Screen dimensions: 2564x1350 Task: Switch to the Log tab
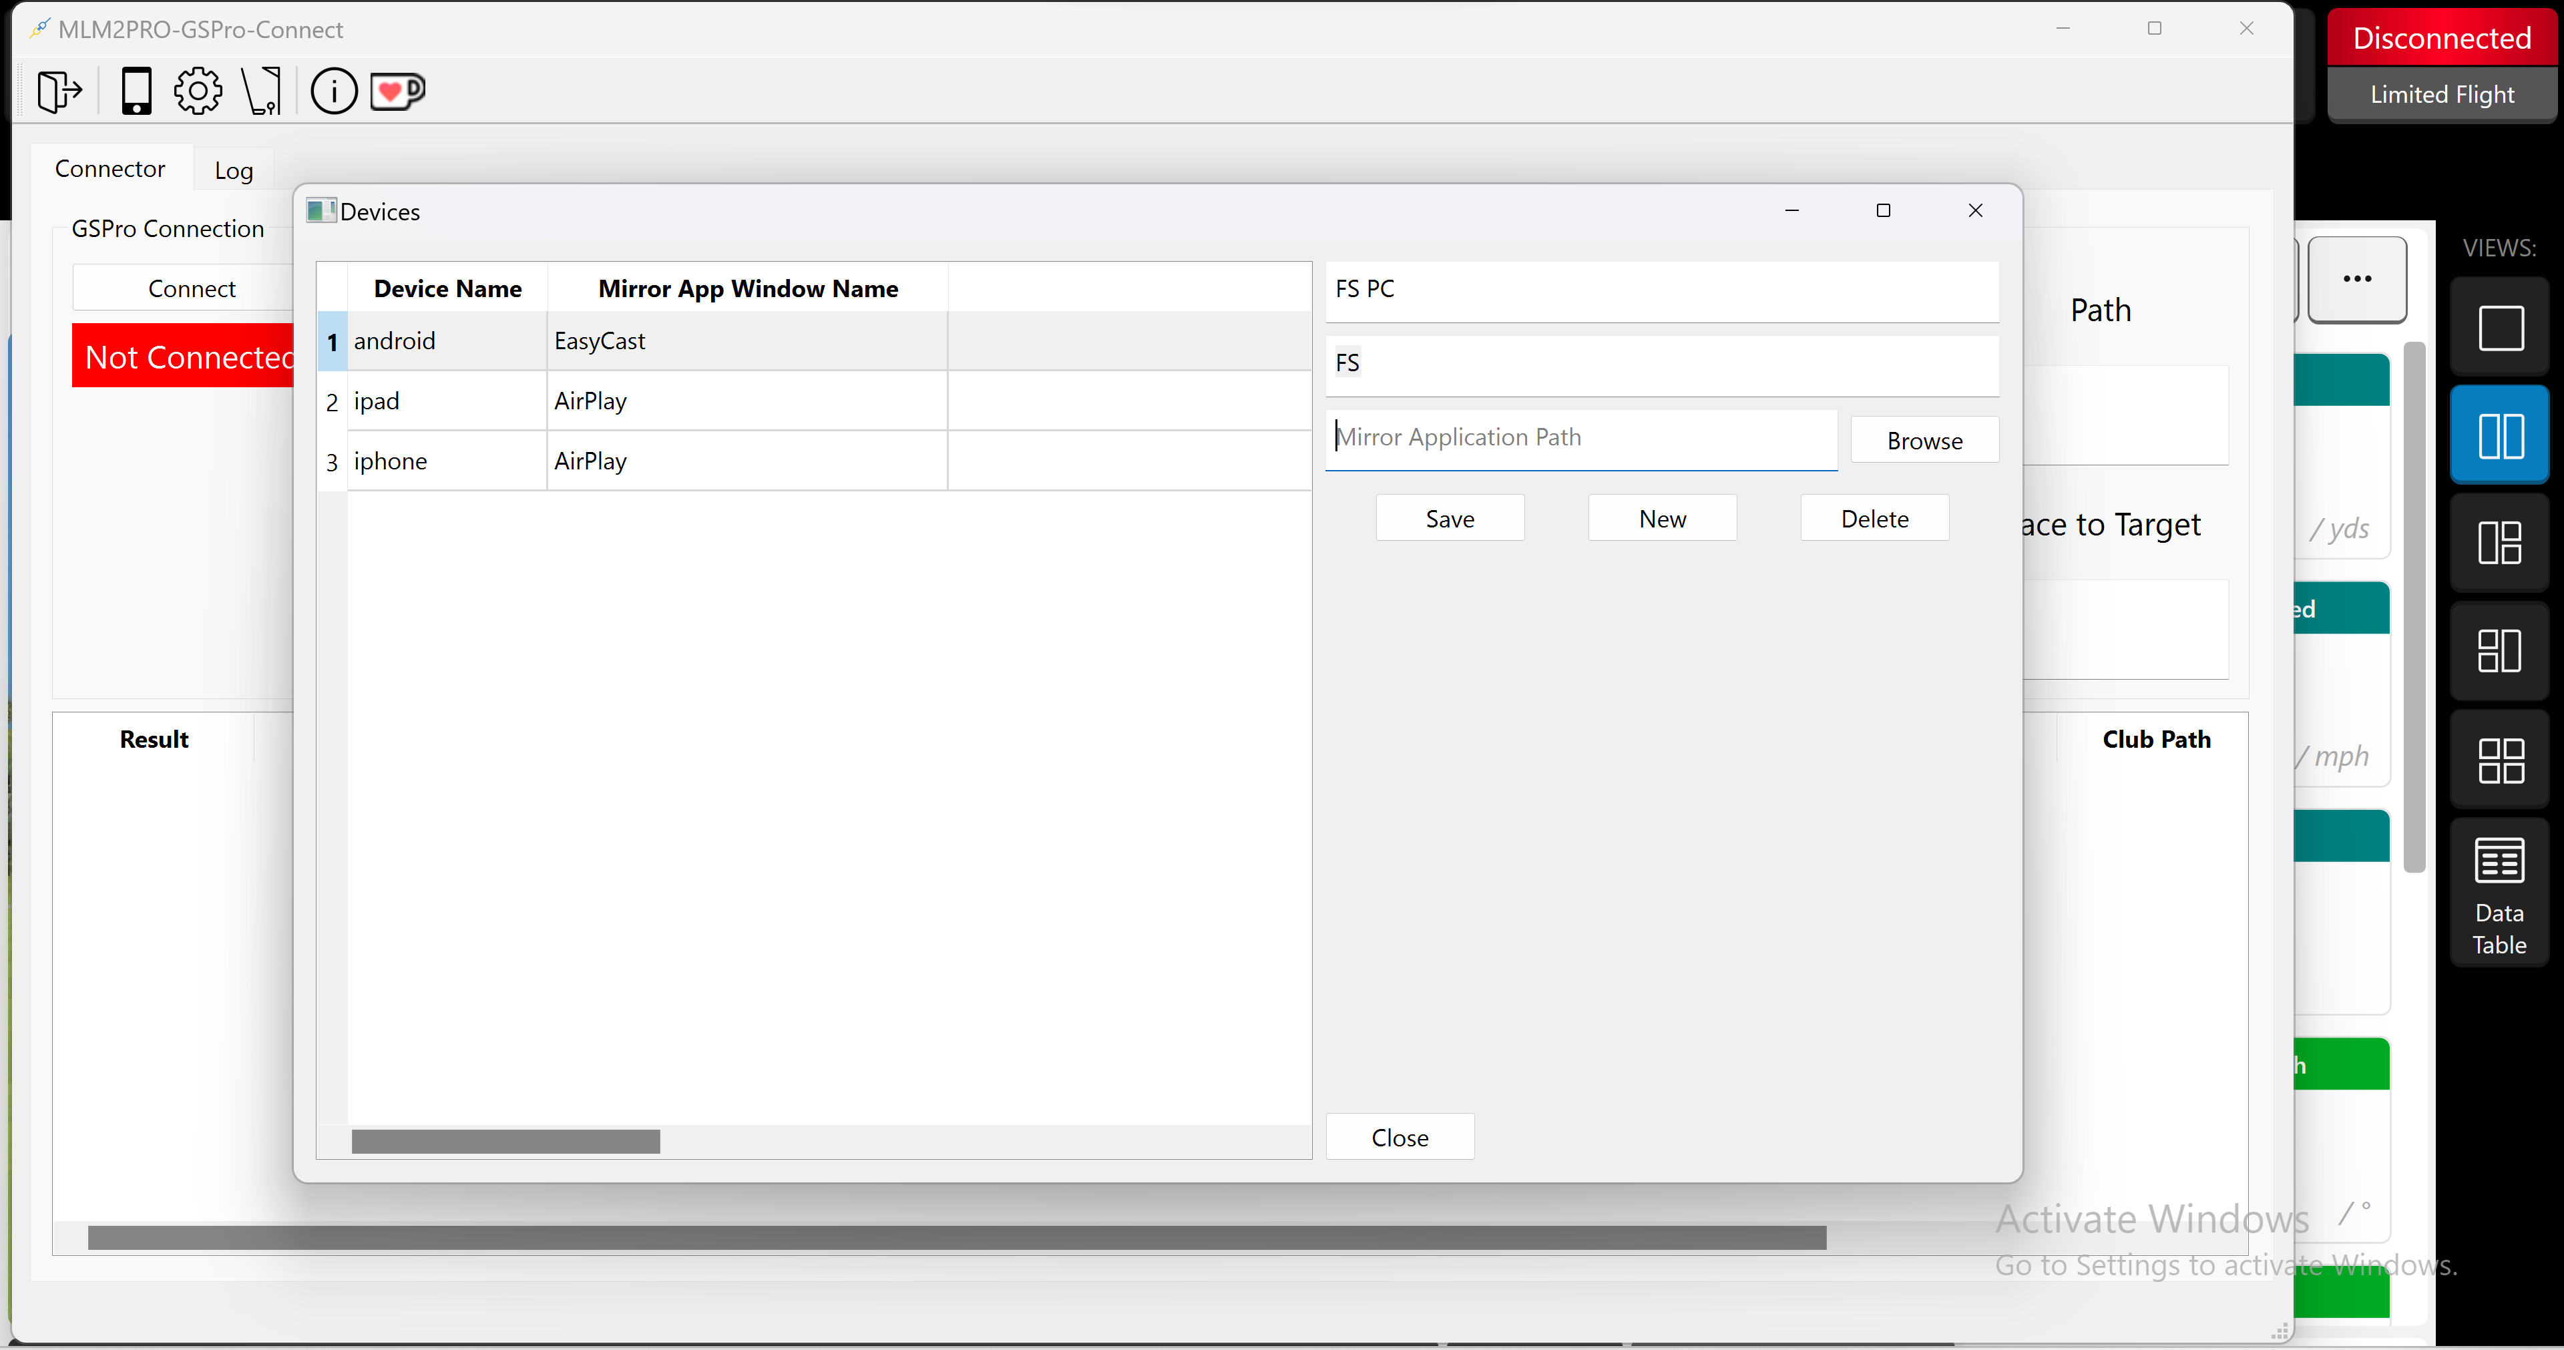click(234, 170)
